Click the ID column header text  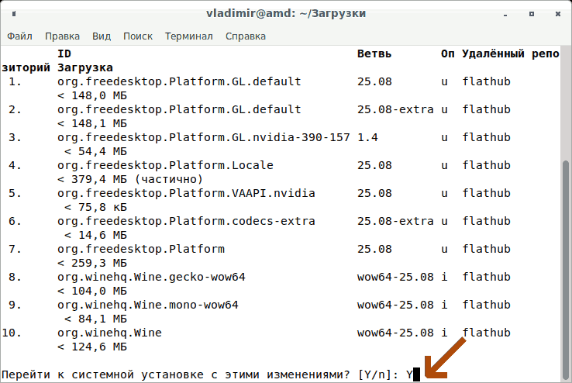pyautogui.click(x=64, y=54)
